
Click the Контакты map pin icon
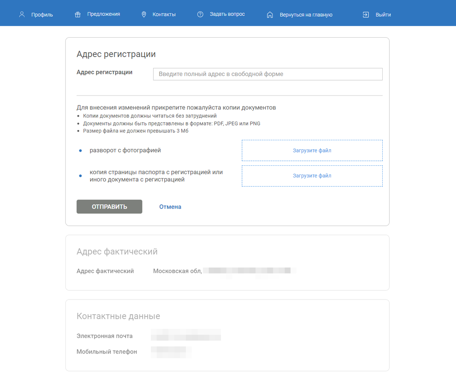point(144,14)
